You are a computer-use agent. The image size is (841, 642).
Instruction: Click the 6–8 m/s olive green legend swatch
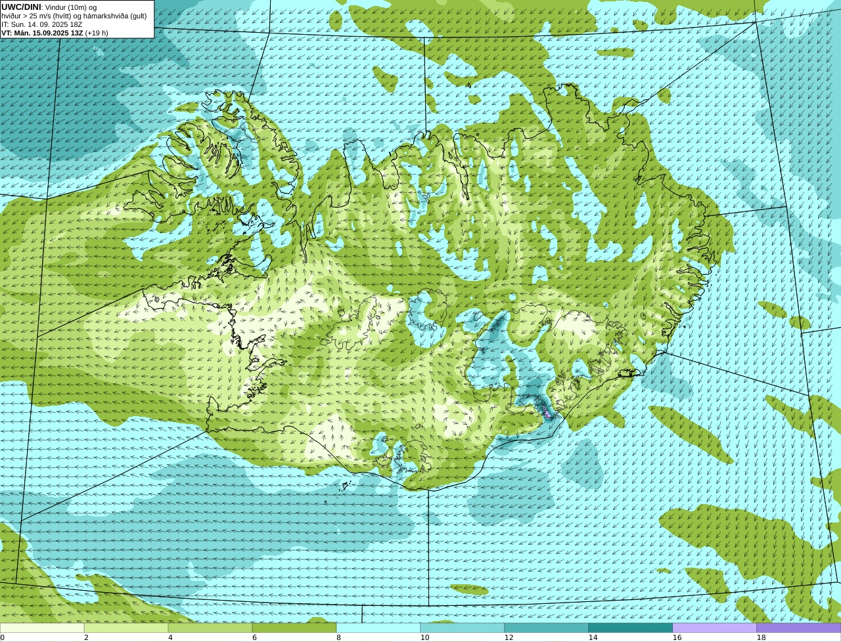click(294, 628)
